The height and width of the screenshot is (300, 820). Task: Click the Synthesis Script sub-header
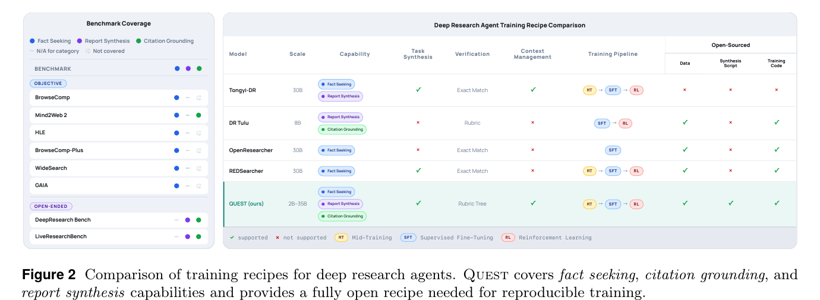(x=731, y=64)
